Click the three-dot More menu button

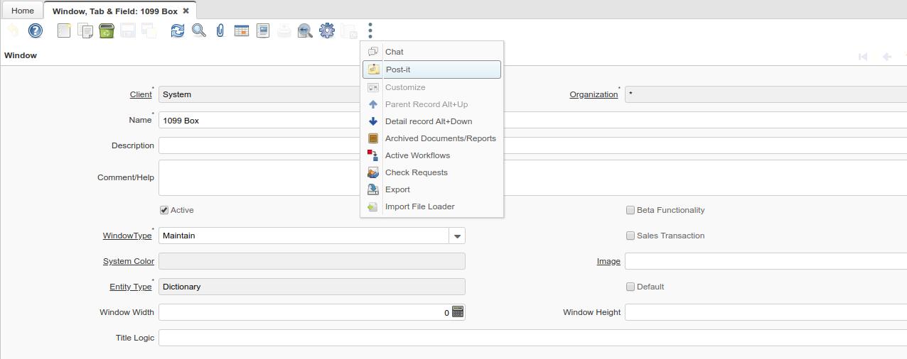coord(370,31)
